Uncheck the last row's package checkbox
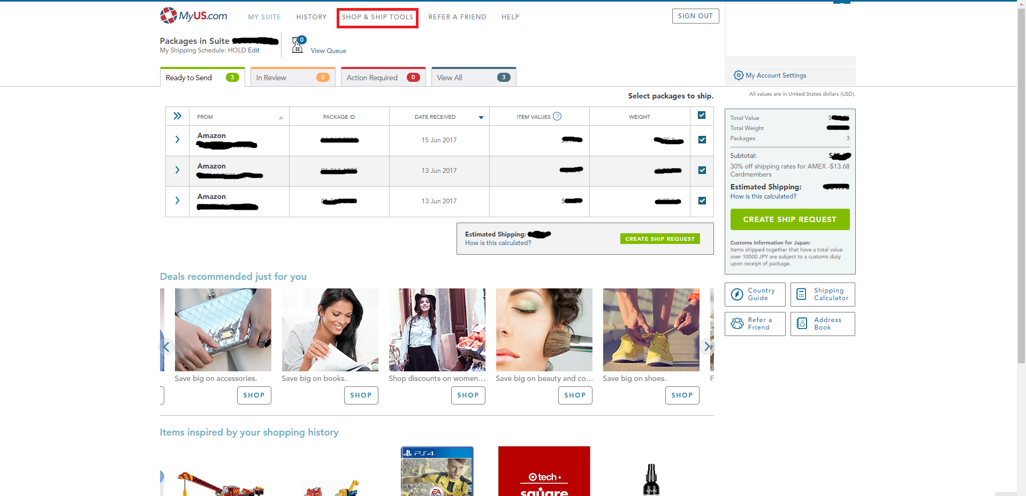This screenshot has width=1026, height=496. [702, 201]
